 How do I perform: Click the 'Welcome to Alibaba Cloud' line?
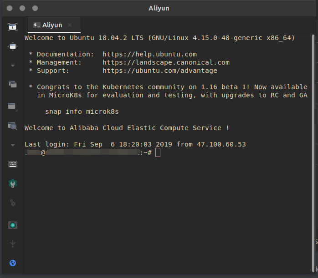tap(127, 128)
